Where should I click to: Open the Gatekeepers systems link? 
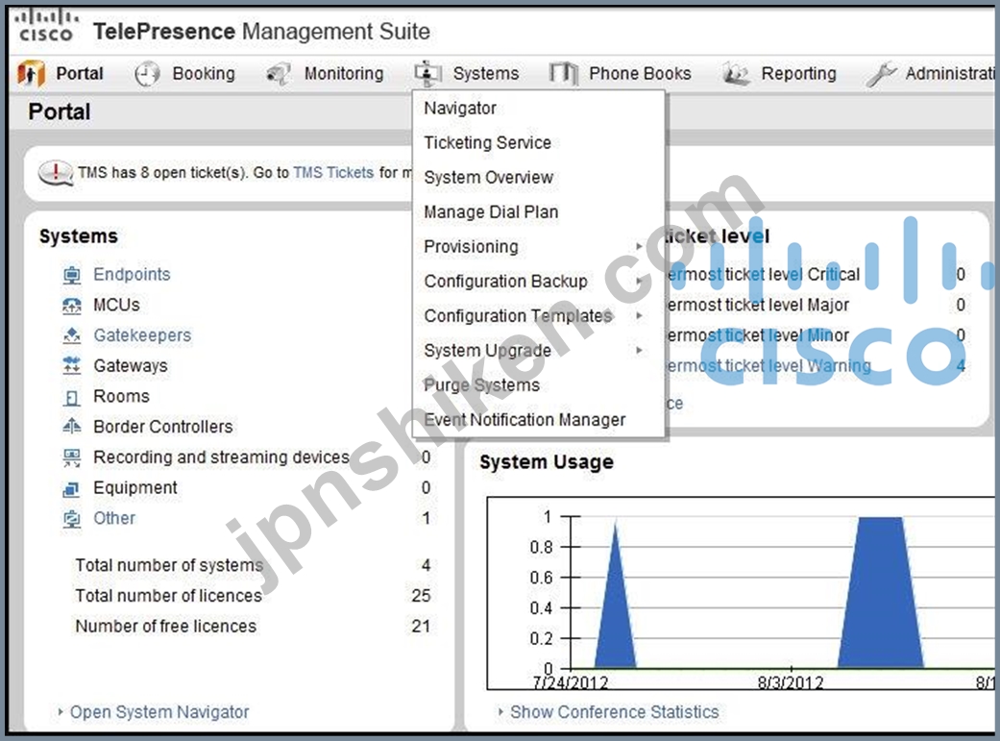[x=142, y=335]
